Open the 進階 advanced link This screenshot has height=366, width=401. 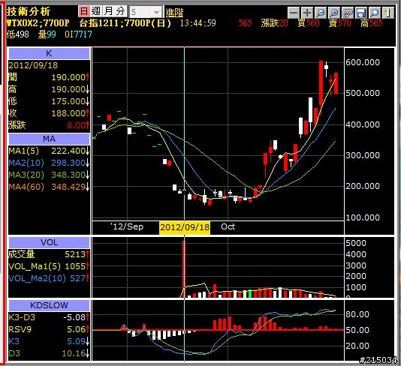pos(174,12)
